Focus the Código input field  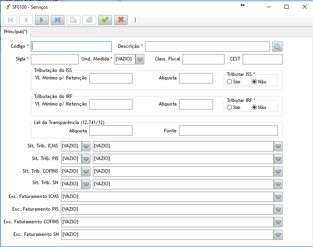pos(71,47)
